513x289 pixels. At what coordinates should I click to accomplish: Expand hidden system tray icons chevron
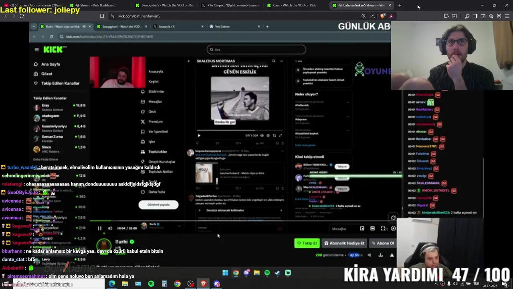(436, 284)
